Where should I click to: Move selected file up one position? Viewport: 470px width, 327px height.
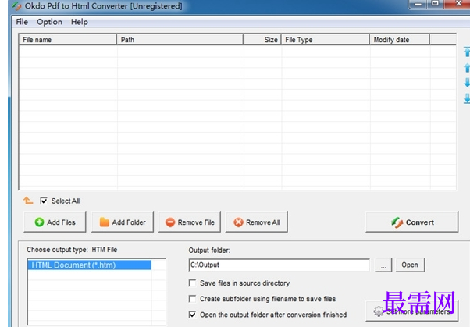467,67
